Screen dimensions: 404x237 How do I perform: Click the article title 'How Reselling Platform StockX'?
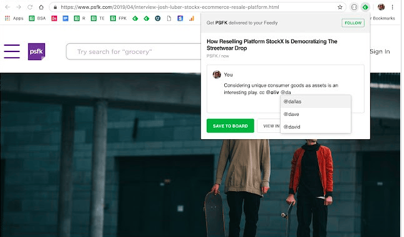click(272, 45)
